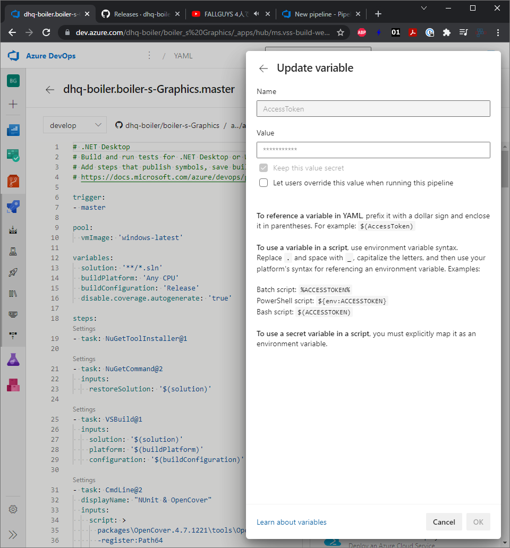Viewport: 510px width, 548px height.
Task: Click the Name field AccessToken
Action: click(373, 109)
